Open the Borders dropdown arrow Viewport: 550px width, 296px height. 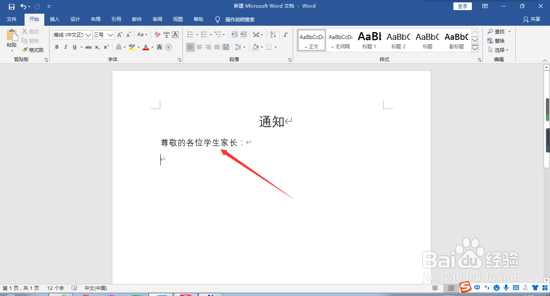pos(276,47)
